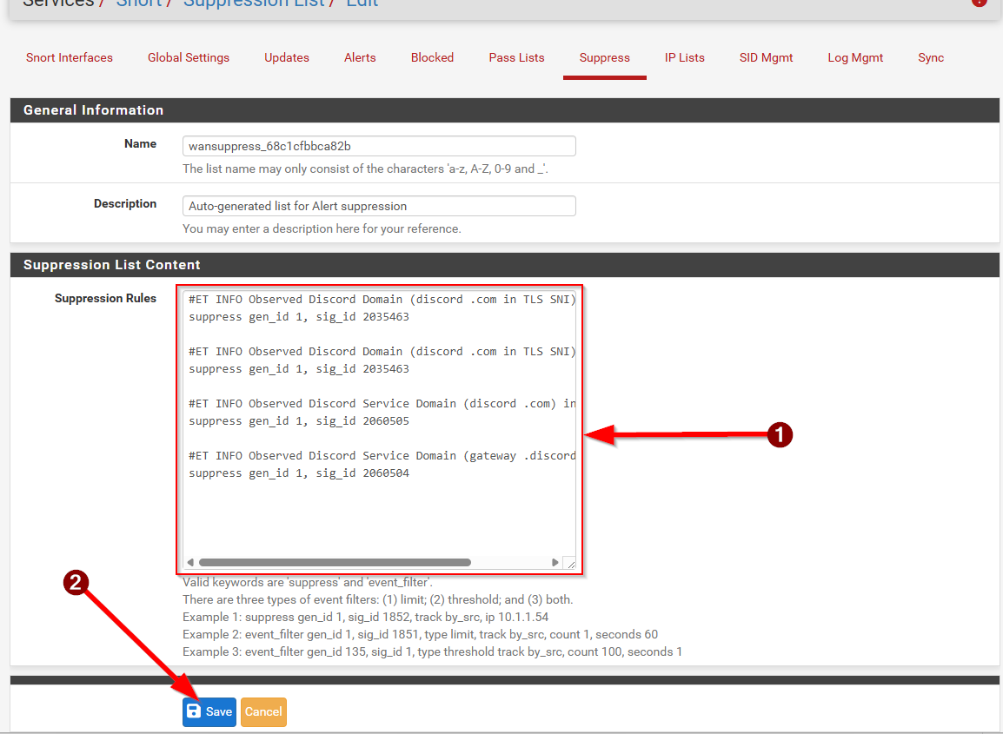Select the Blocked tab
The width and height of the screenshot is (1003, 734).
tap(432, 57)
